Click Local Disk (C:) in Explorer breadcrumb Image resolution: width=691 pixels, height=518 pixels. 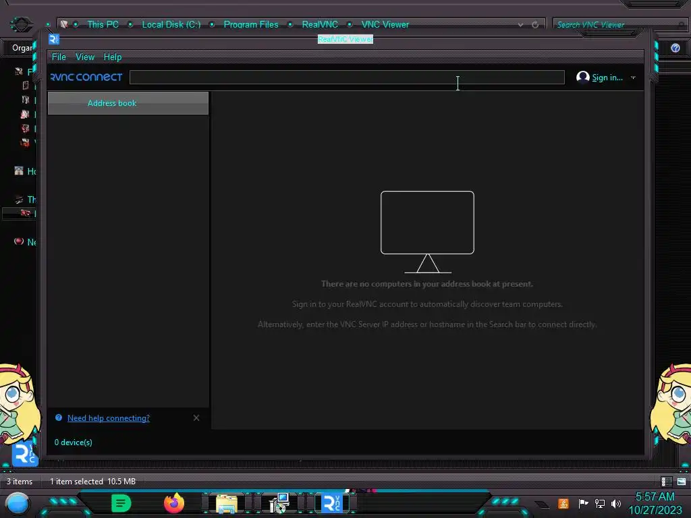click(171, 25)
